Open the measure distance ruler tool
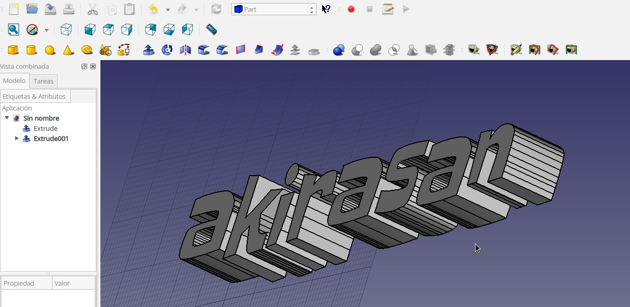The image size is (630, 307). click(x=211, y=30)
